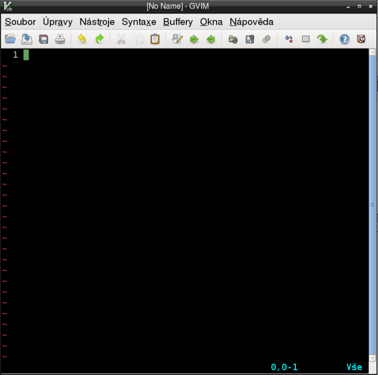Expand the Buffery menu
The width and height of the screenshot is (378, 375).
[x=178, y=22]
